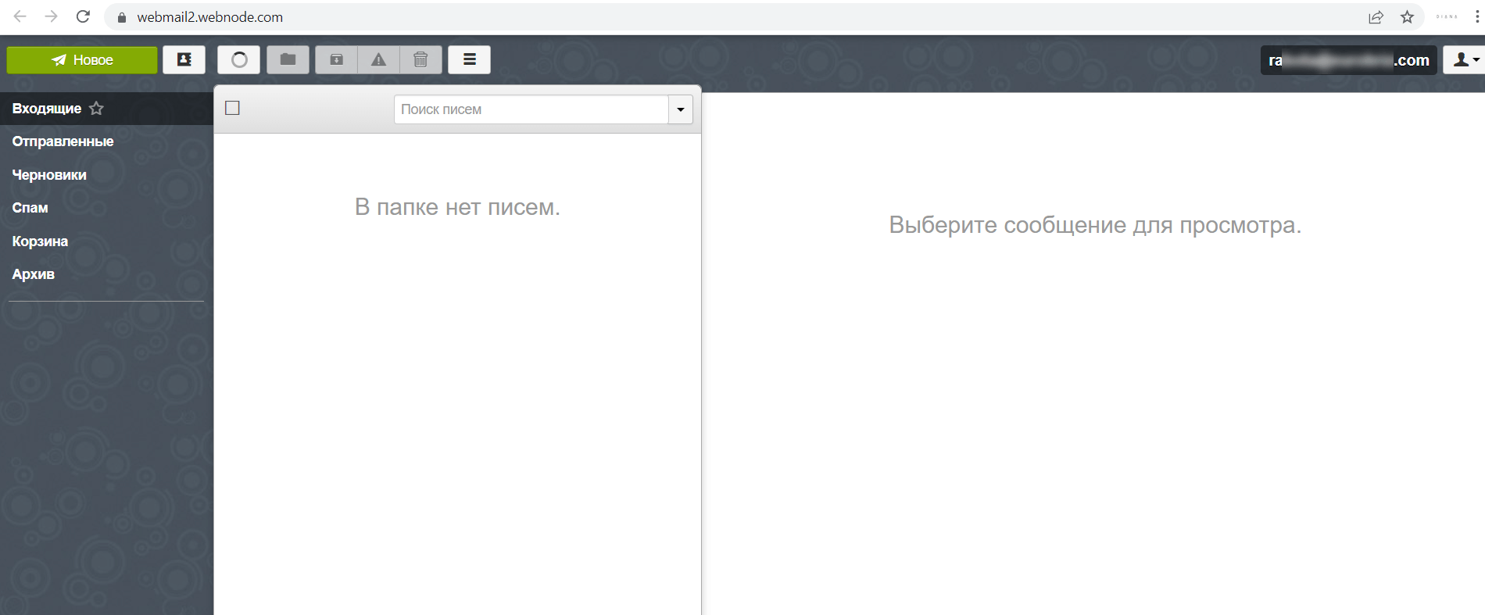Click the trash delete icon in toolbar

421,60
